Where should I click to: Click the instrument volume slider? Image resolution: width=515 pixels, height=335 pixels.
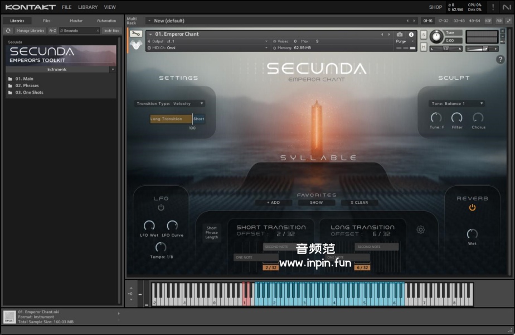point(482,49)
